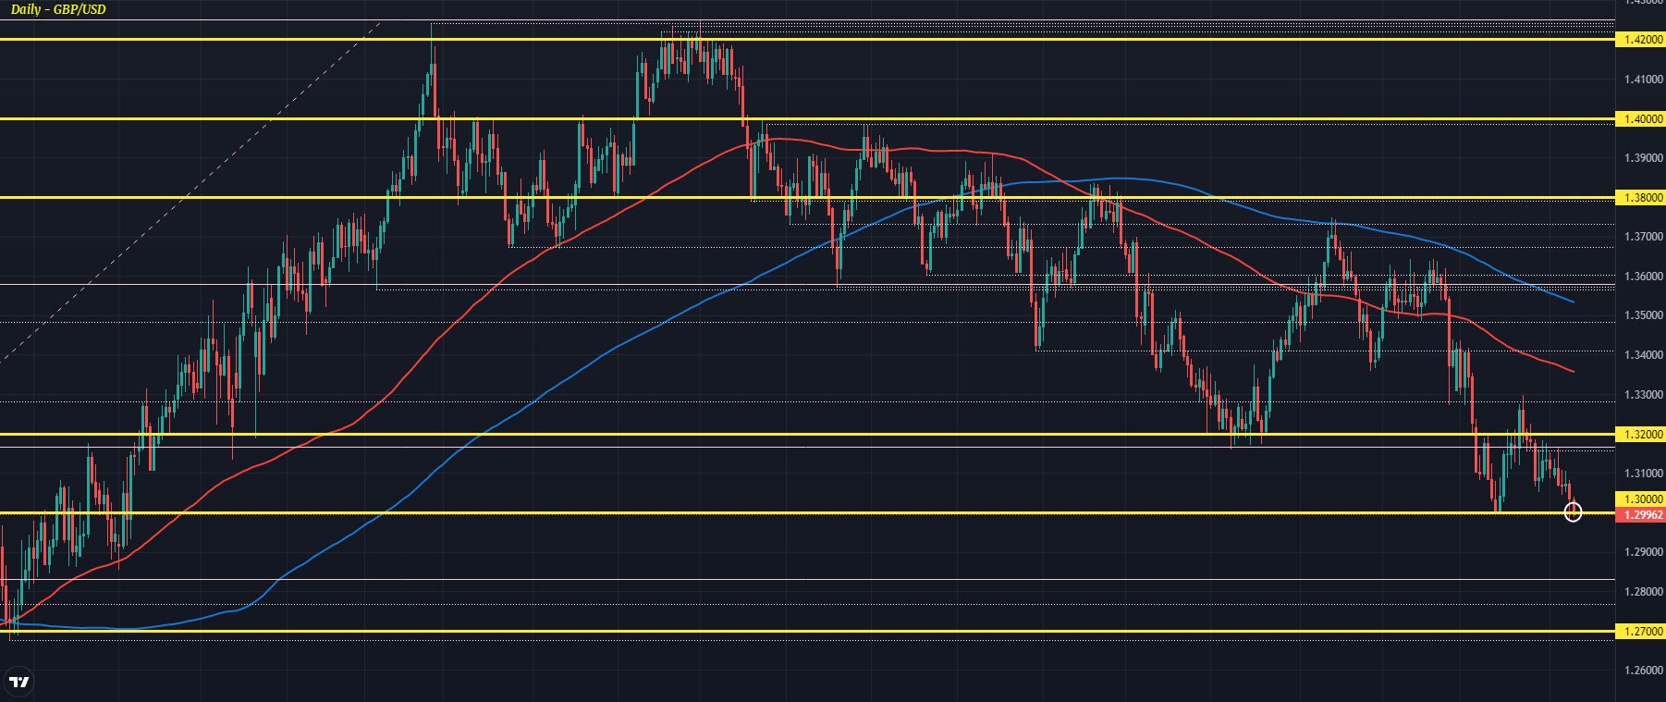
Task: Click the right end of the blue moving average
Action: tap(1572, 301)
